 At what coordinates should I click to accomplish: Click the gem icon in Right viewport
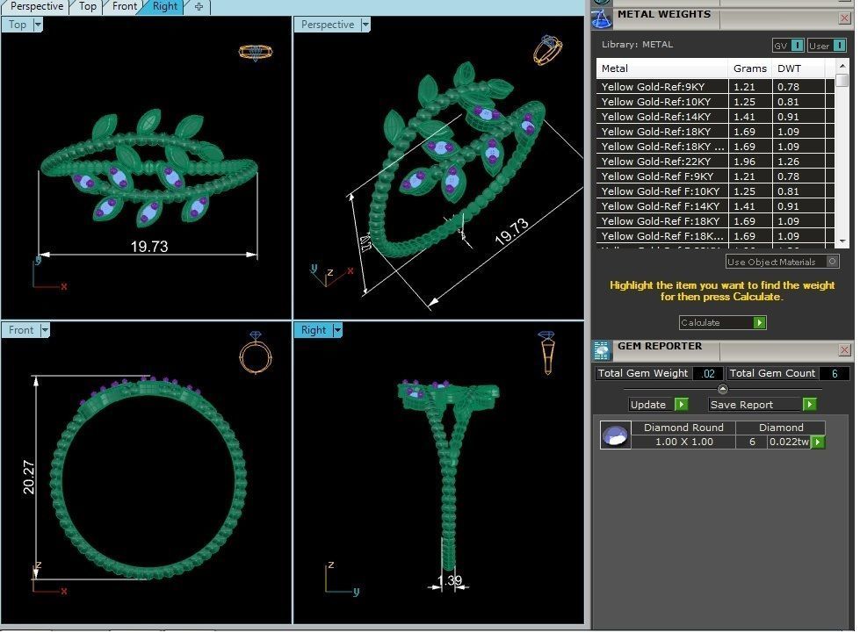(x=545, y=350)
